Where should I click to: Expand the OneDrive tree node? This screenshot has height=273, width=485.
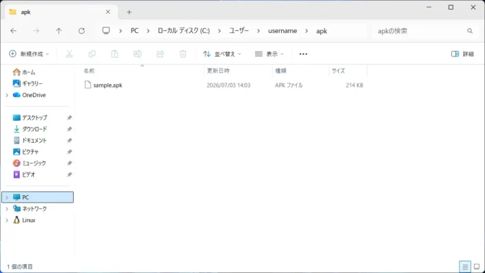pos(7,95)
